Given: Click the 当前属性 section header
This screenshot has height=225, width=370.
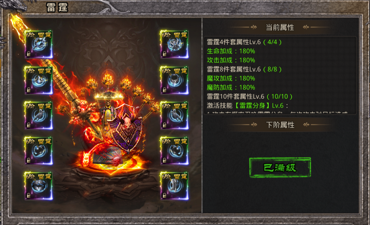Looking at the screenshot, I should coord(280,27).
